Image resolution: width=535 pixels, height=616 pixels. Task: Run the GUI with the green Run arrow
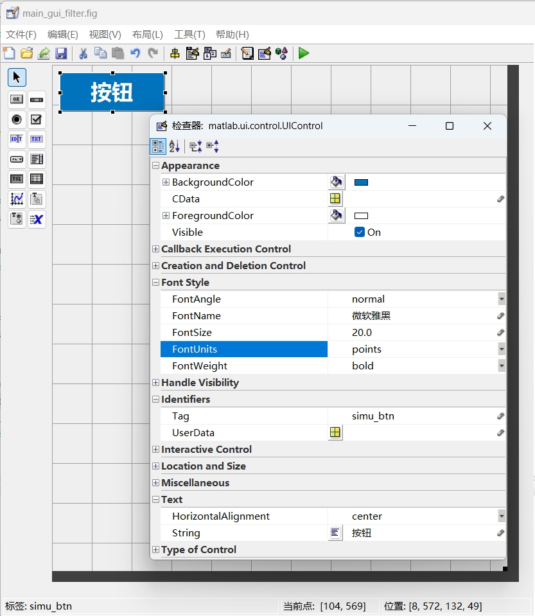click(303, 53)
